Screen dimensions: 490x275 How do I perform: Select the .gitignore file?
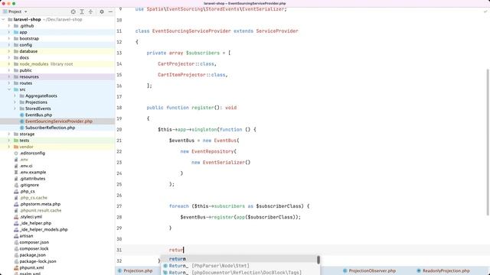29,185
